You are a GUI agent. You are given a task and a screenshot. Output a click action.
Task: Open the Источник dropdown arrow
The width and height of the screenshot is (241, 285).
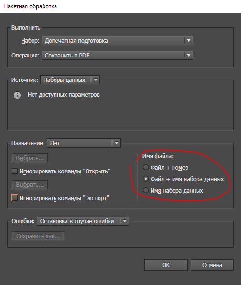(96, 80)
